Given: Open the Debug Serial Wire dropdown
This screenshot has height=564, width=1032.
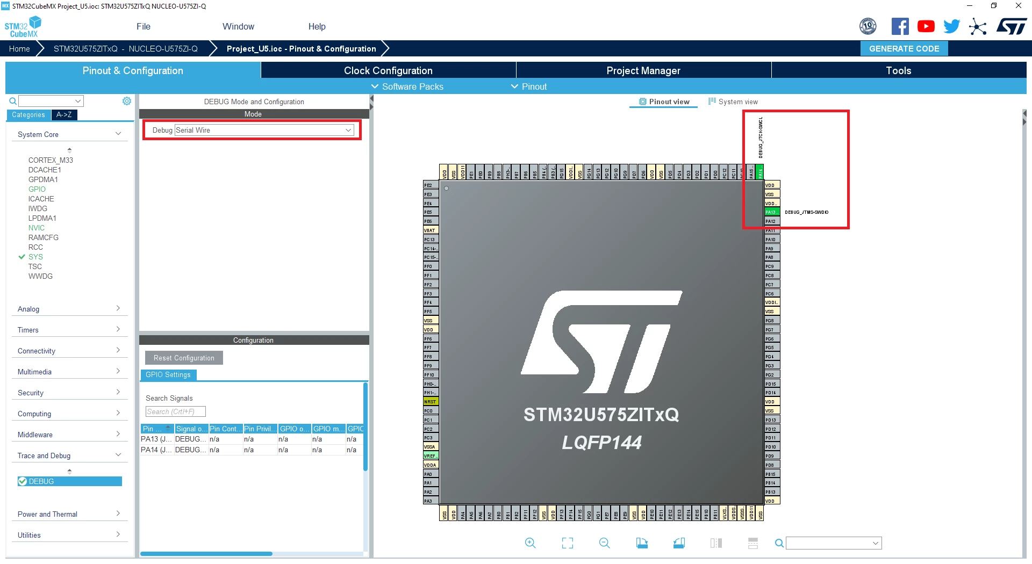Looking at the screenshot, I should click(x=264, y=130).
